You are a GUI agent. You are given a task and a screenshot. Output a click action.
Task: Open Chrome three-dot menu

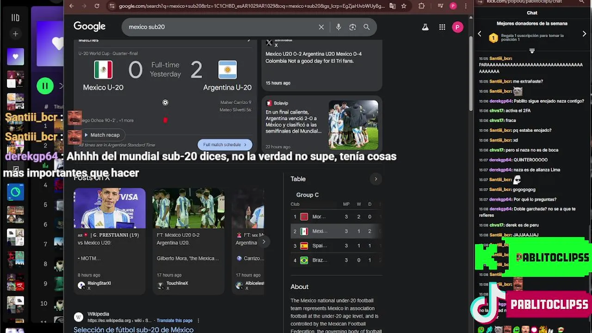point(465,6)
